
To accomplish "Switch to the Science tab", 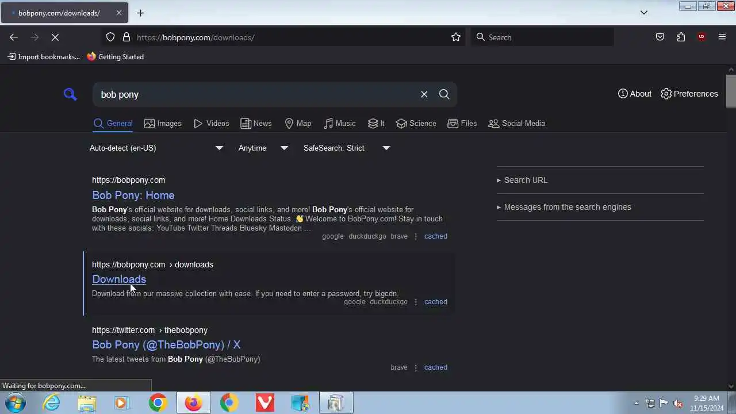I will point(416,123).
